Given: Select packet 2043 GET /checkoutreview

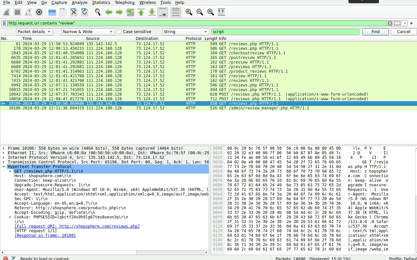Looking at the screenshot, I should tap(208, 53).
